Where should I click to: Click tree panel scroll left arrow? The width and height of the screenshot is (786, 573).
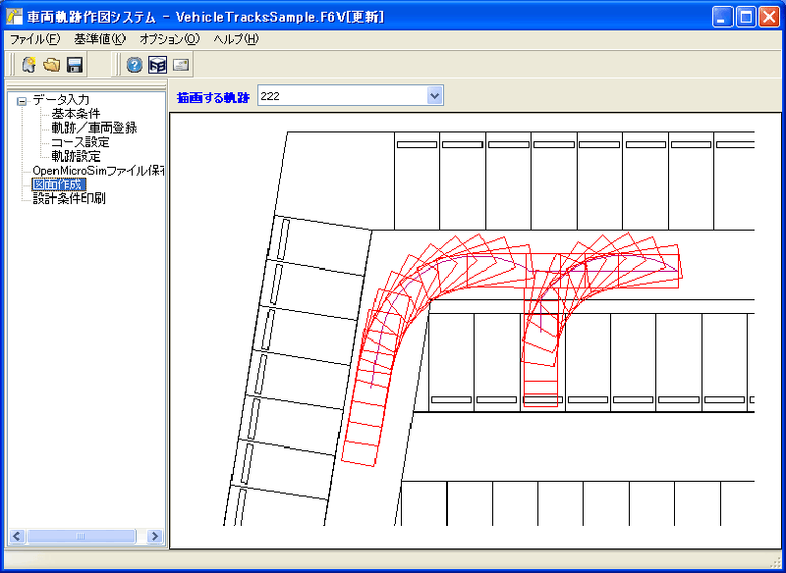point(17,537)
